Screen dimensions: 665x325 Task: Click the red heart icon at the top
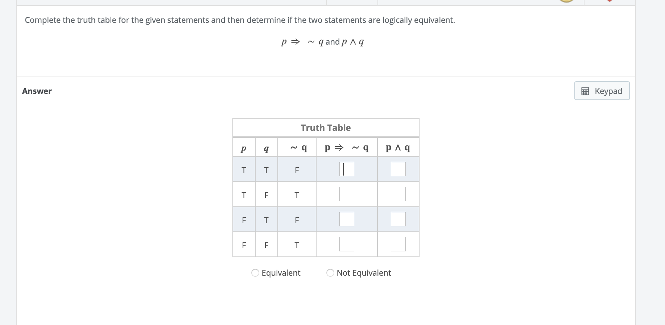[609, 2]
